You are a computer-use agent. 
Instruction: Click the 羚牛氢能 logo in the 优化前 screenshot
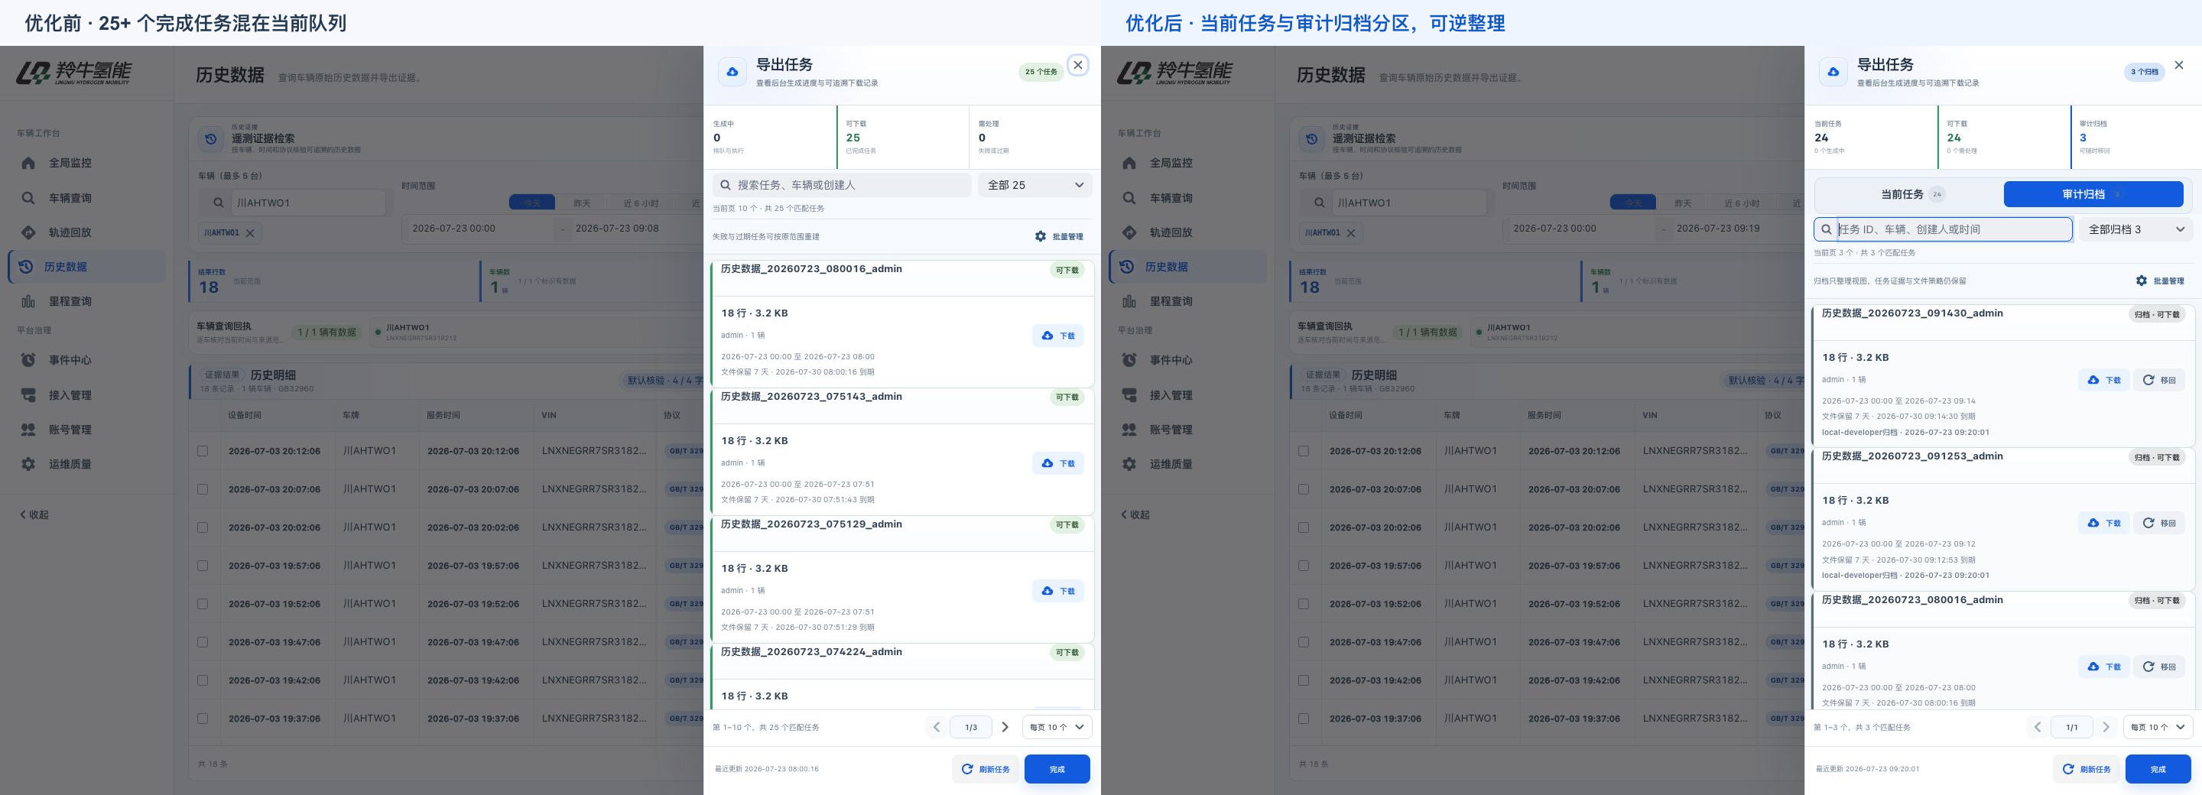tap(73, 73)
